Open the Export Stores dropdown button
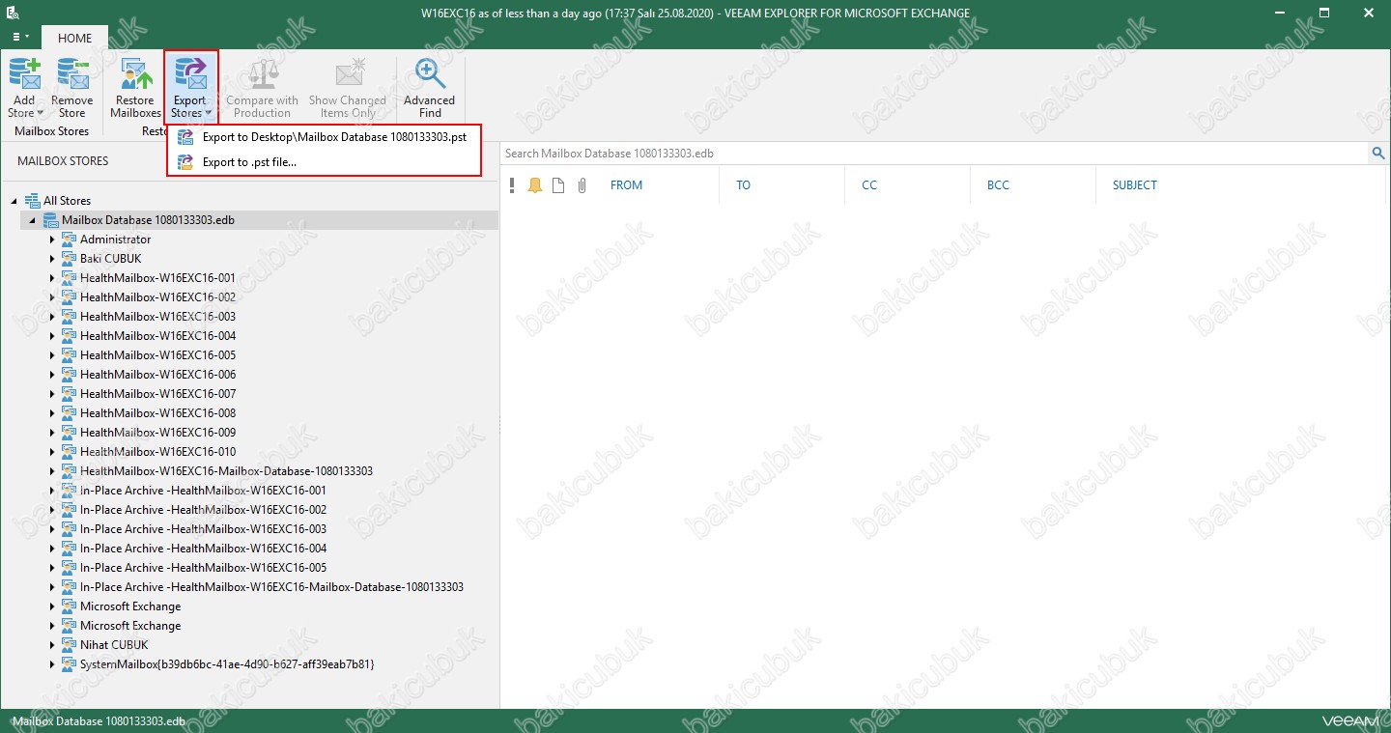The width and height of the screenshot is (1391, 733). point(190,88)
